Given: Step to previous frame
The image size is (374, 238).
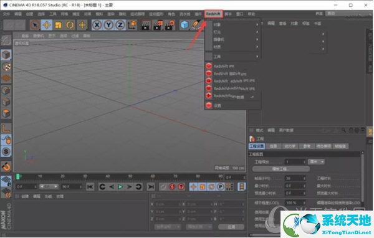Looking at the screenshot, I should coord(112,187).
